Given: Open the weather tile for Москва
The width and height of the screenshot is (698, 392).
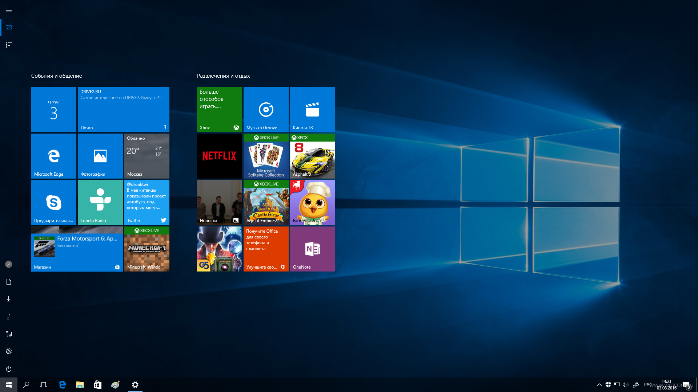Looking at the screenshot, I should point(147,156).
